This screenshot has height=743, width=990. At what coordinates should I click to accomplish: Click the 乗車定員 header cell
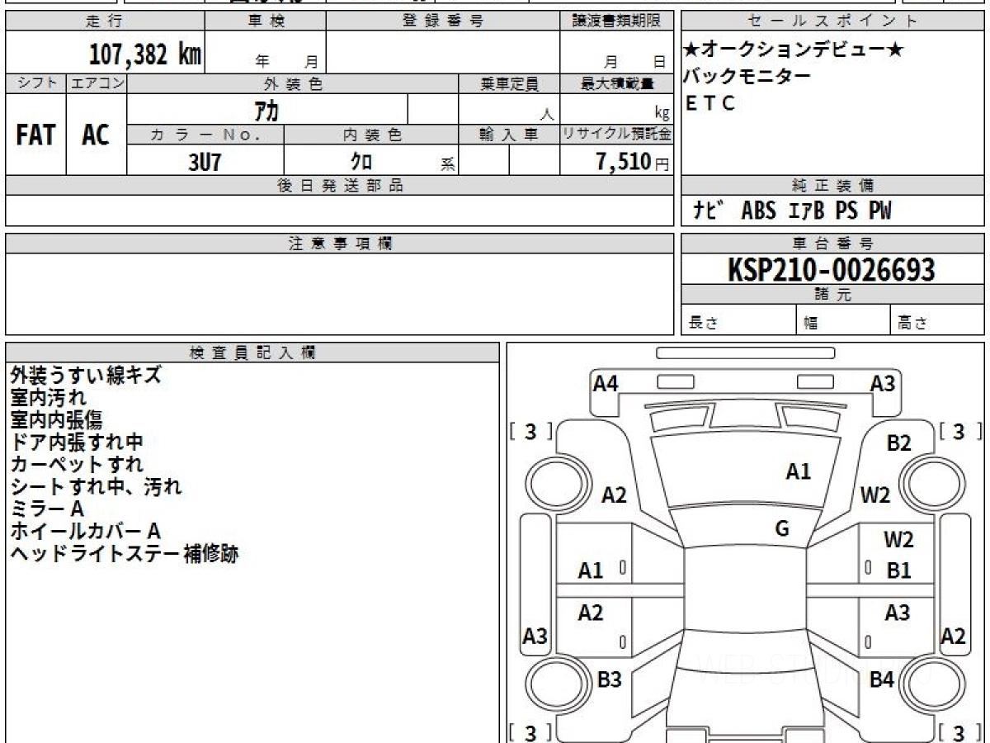(x=509, y=83)
